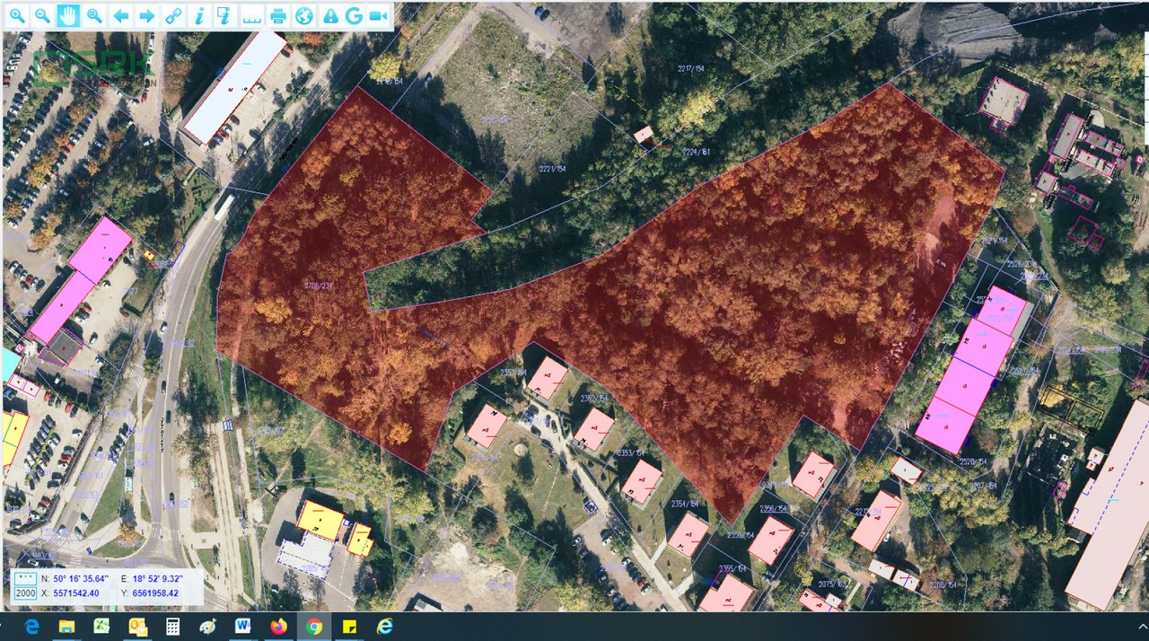Open Outlook from taskbar

click(137, 626)
